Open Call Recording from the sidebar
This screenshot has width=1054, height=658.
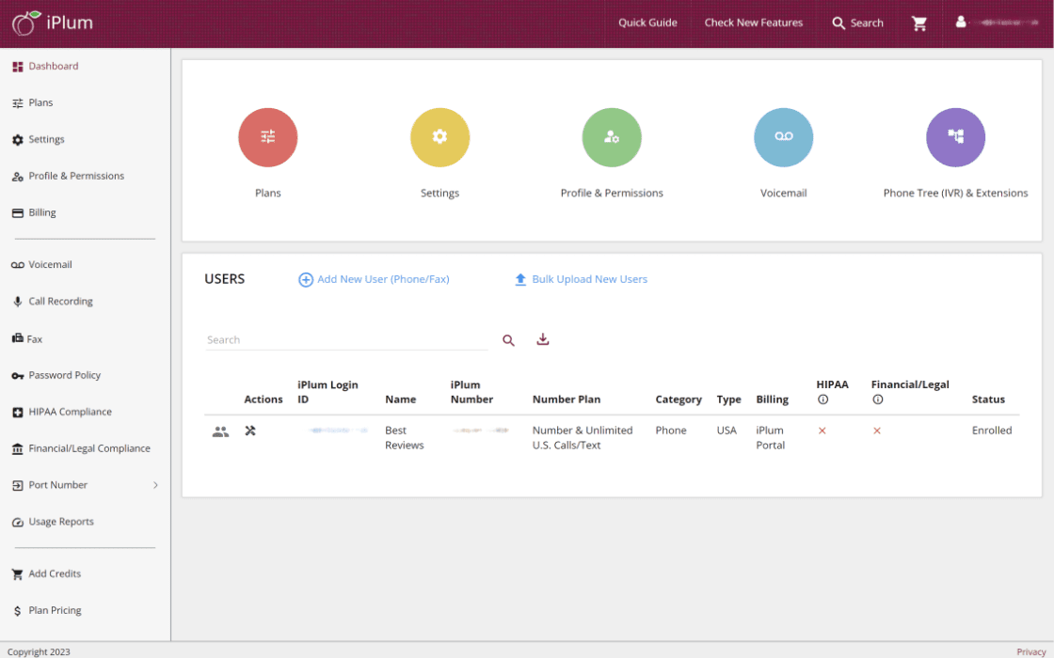61,301
